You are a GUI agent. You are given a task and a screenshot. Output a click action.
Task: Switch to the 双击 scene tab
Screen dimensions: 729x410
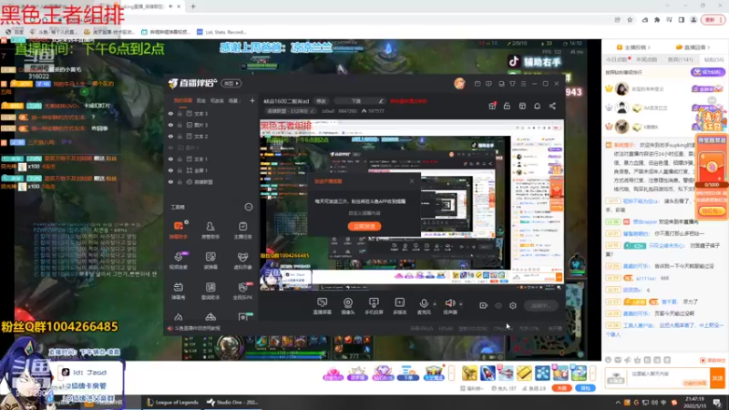(200, 100)
